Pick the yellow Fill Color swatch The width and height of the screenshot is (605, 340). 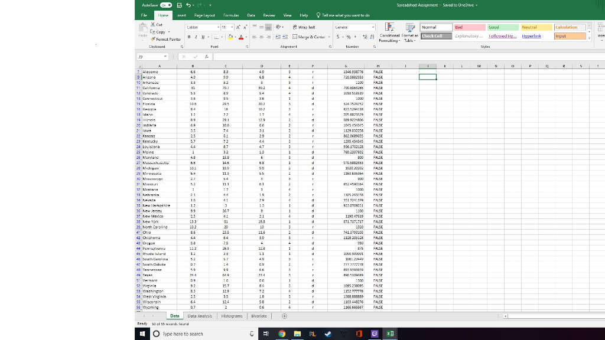(x=230, y=38)
